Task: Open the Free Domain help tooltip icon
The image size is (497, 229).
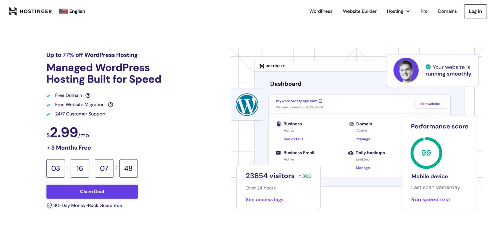Action: click(88, 95)
